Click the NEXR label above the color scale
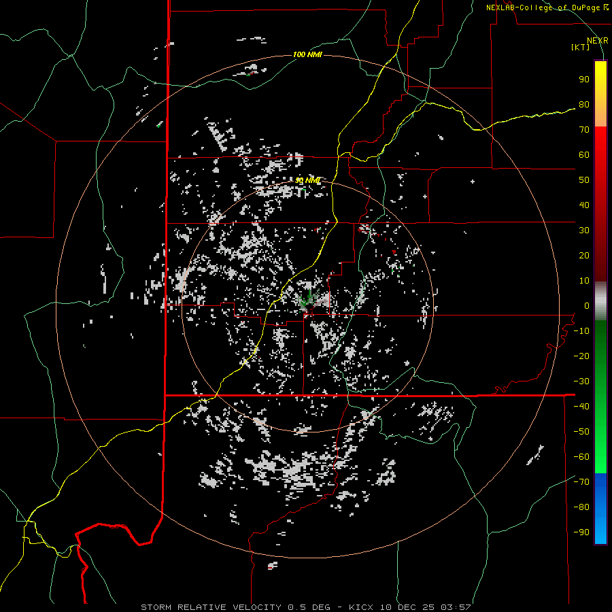This screenshot has width=612, height=612. pos(597,41)
